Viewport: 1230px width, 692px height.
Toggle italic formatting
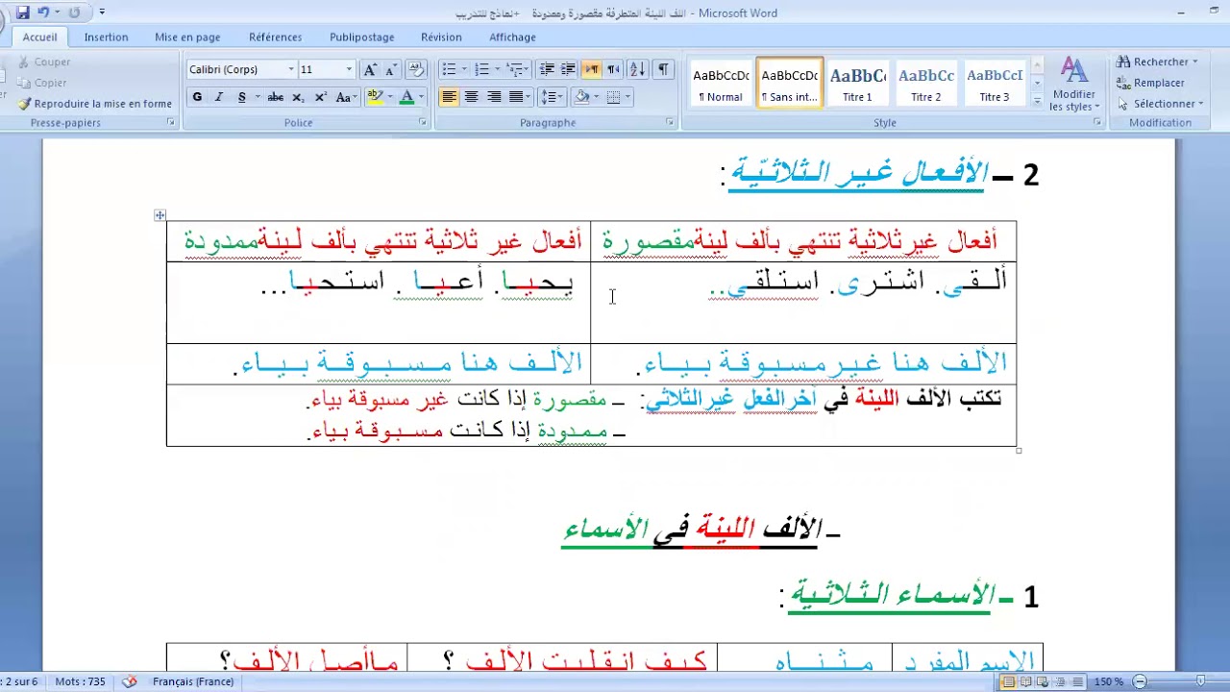tap(219, 97)
